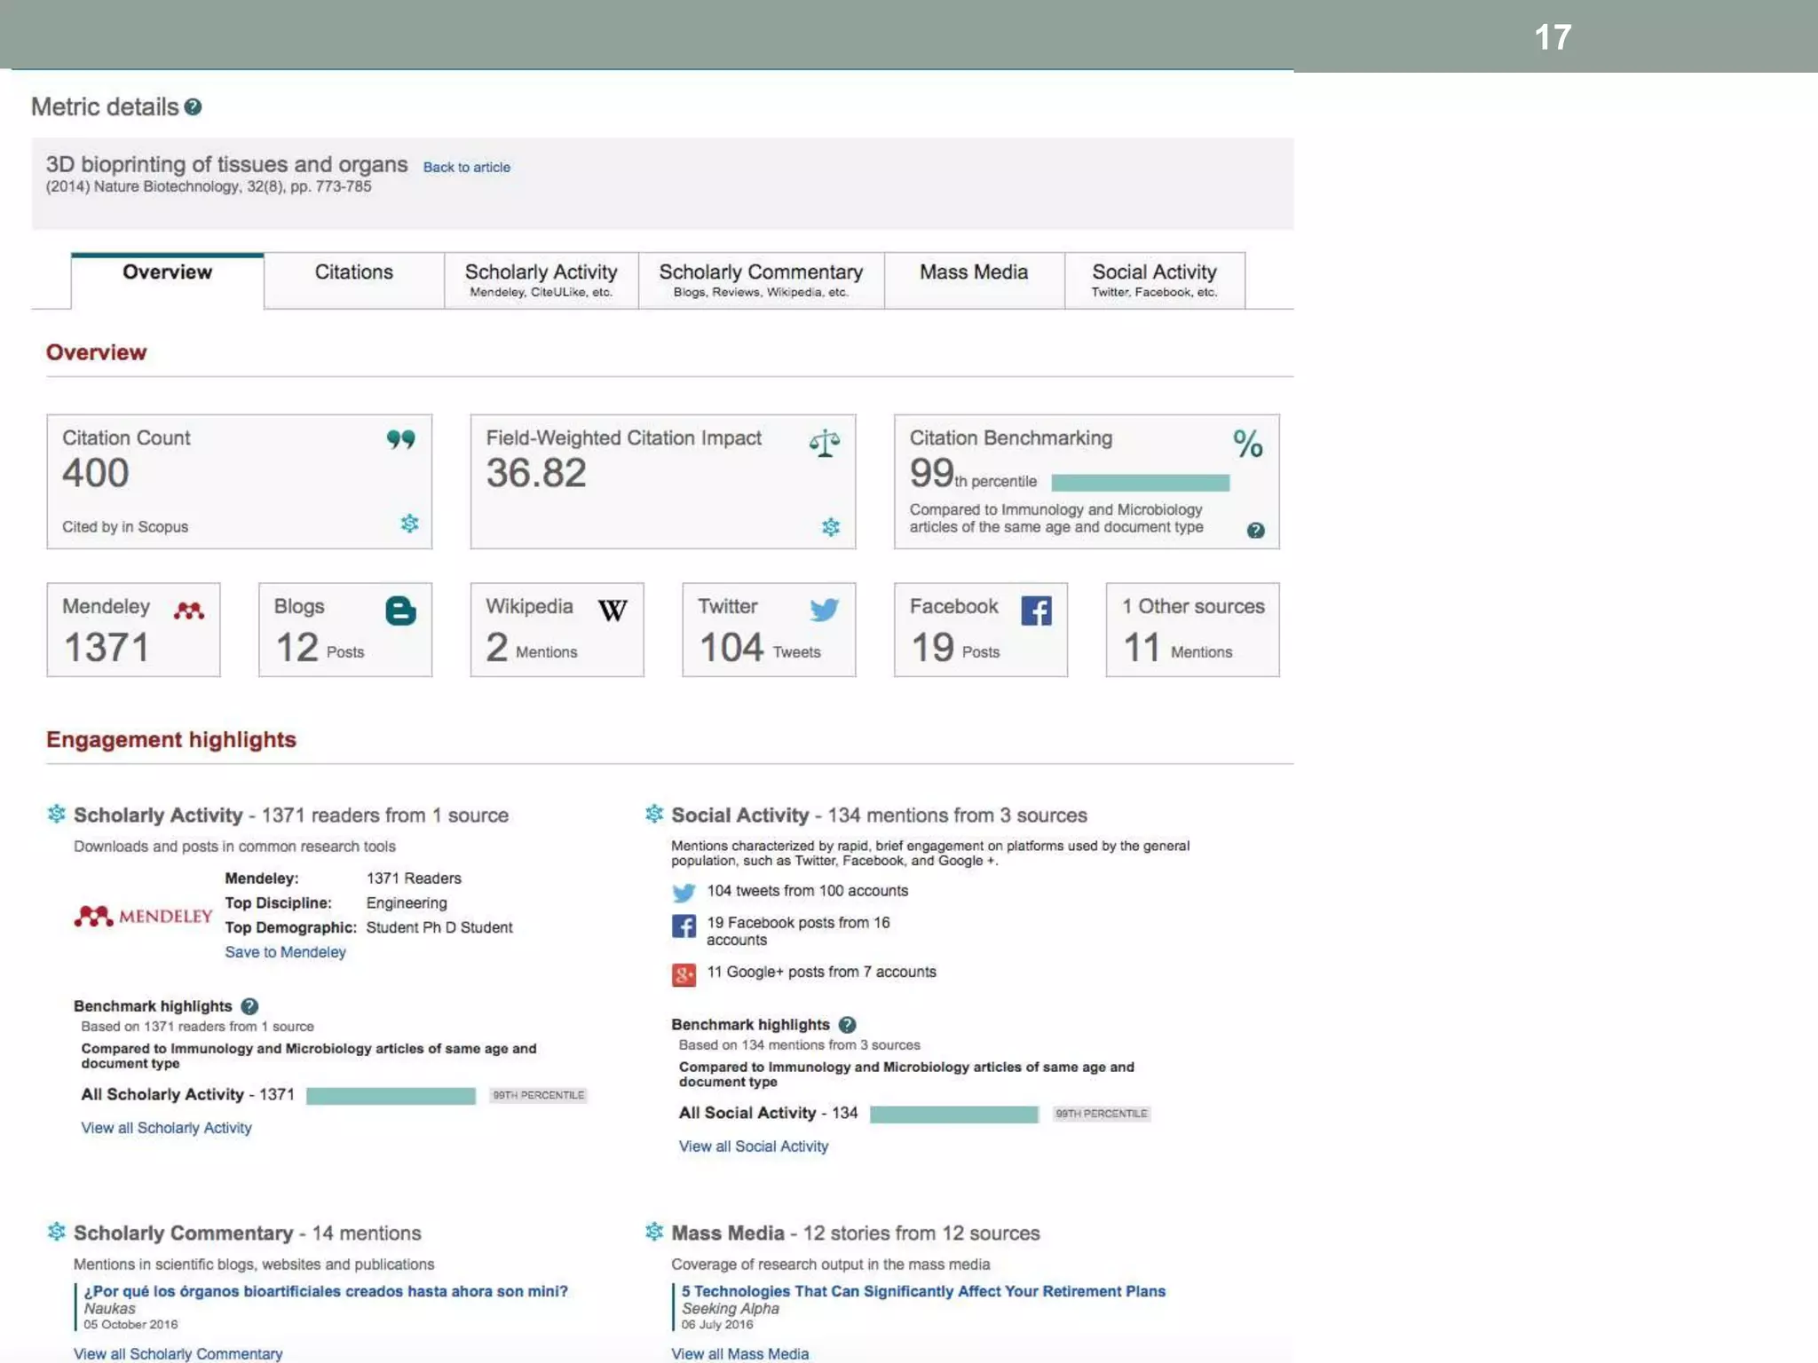Click the quotation marks icon in Citation Count
This screenshot has height=1363, width=1818.
400,439
